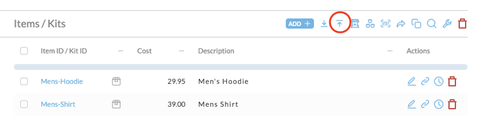
Task: Open the Mens-Hoodie item link
Action: pos(62,82)
